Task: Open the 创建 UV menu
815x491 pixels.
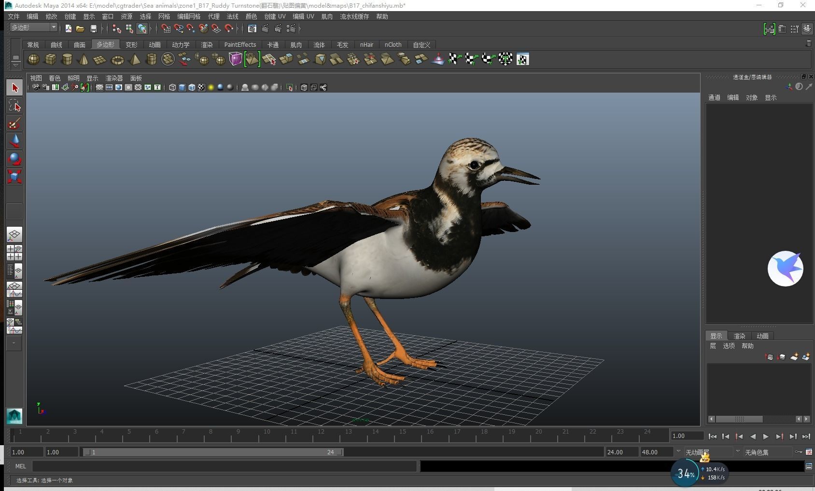Action: [x=275, y=16]
